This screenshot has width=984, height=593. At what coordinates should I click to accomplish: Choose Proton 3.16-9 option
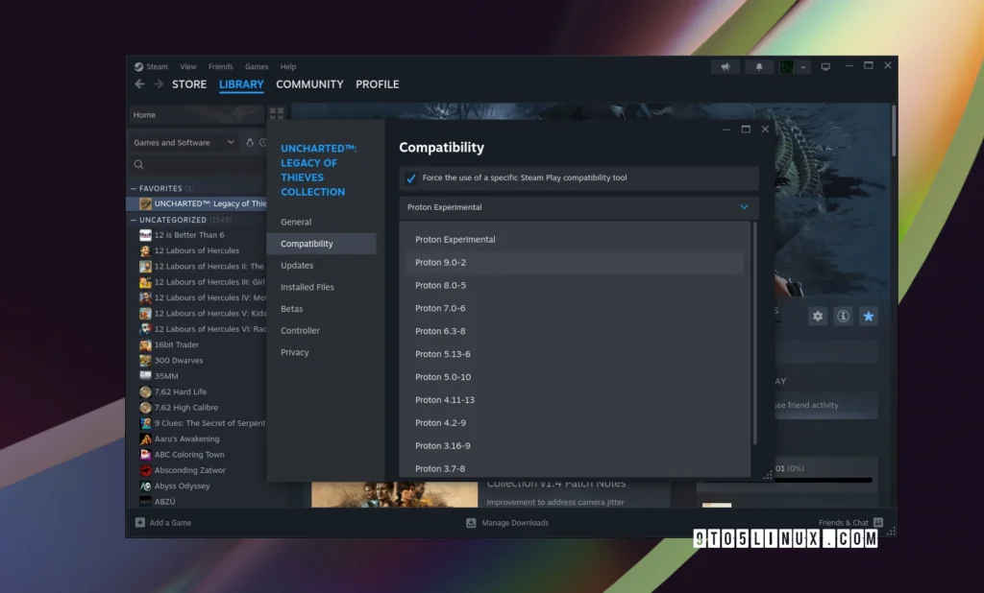(575, 445)
